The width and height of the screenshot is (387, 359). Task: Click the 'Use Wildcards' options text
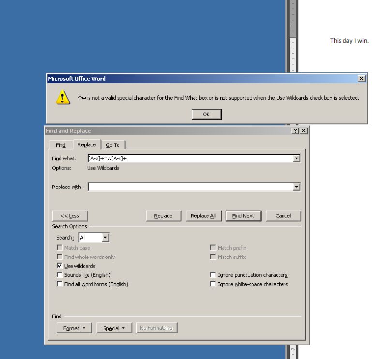(103, 168)
